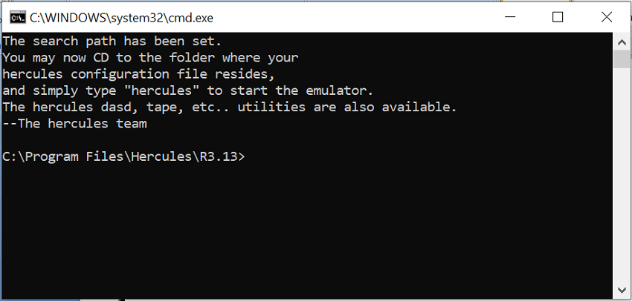This screenshot has height=301, width=632.
Task: Click the line starting "You may now CD"
Action: coord(150,58)
